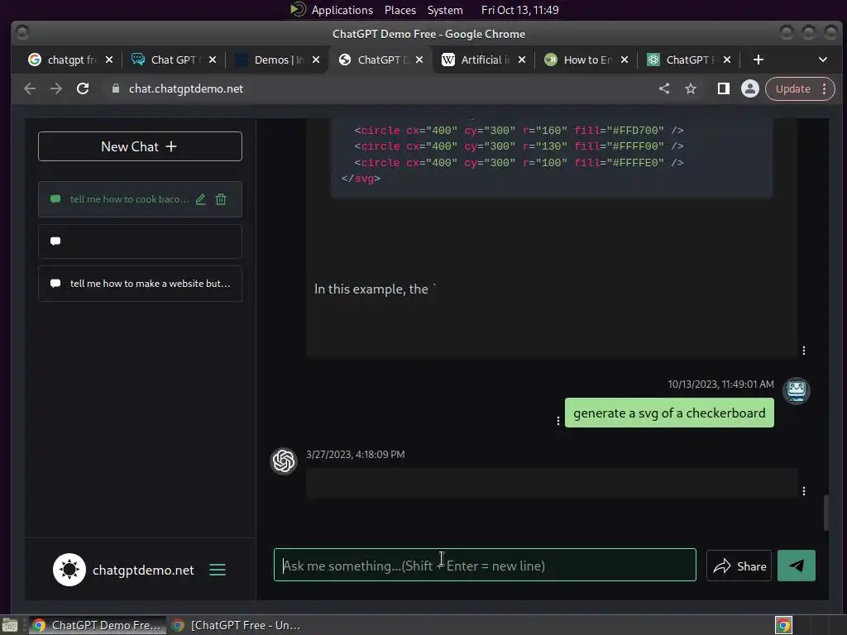The image size is (847, 635).
Task: Click the ChatGPT logo avatar
Action: [x=284, y=461]
